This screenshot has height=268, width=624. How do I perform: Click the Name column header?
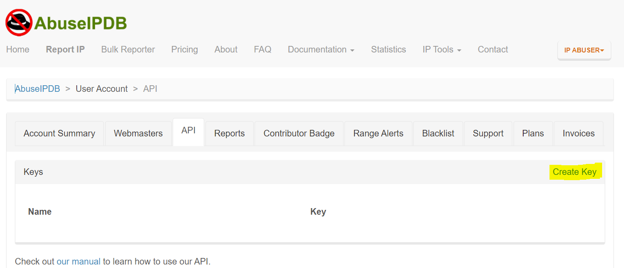(40, 212)
